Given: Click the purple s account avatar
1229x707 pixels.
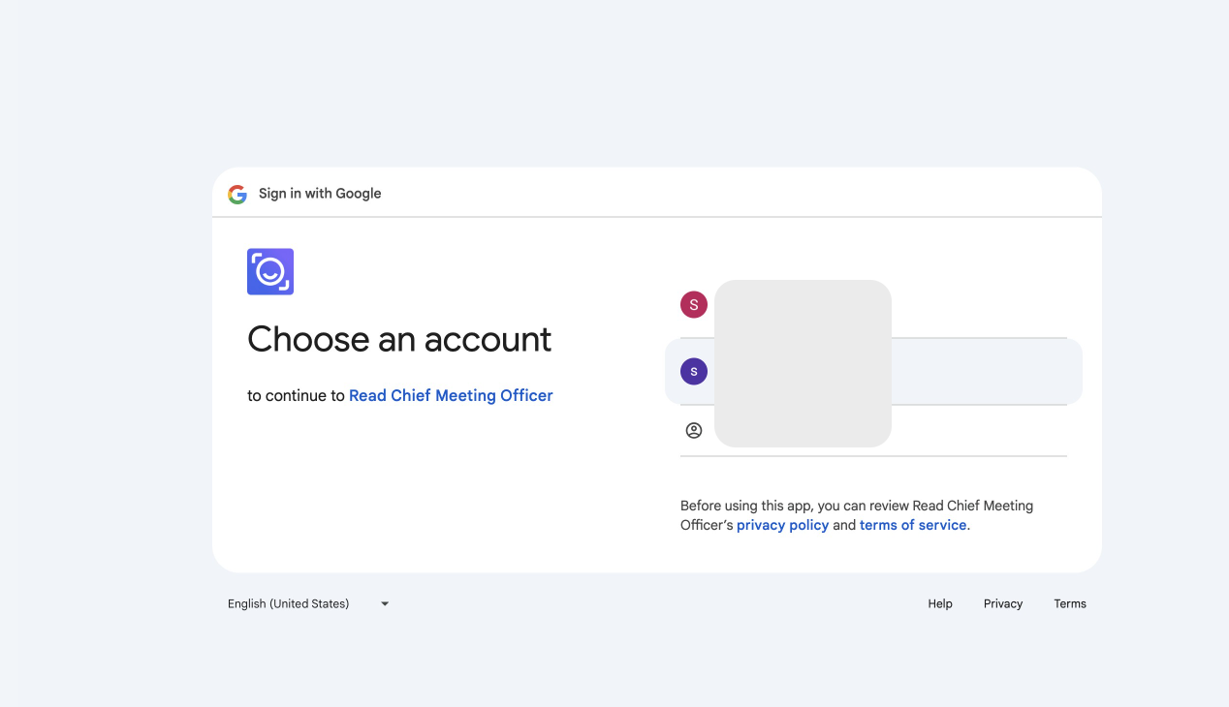Looking at the screenshot, I should pyautogui.click(x=694, y=371).
